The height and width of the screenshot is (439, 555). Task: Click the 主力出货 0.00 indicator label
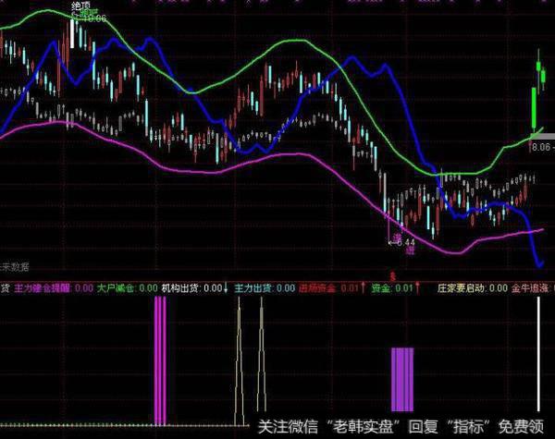click(x=265, y=288)
